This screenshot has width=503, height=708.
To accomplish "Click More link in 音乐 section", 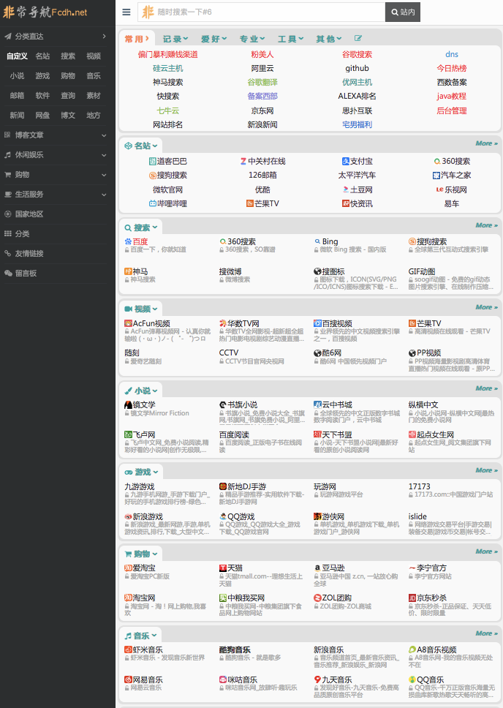I will (x=486, y=633).
